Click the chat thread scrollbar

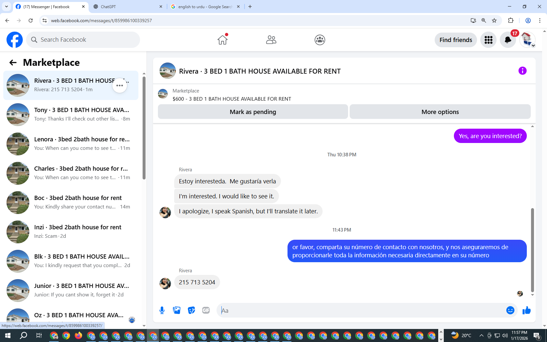[532, 250]
